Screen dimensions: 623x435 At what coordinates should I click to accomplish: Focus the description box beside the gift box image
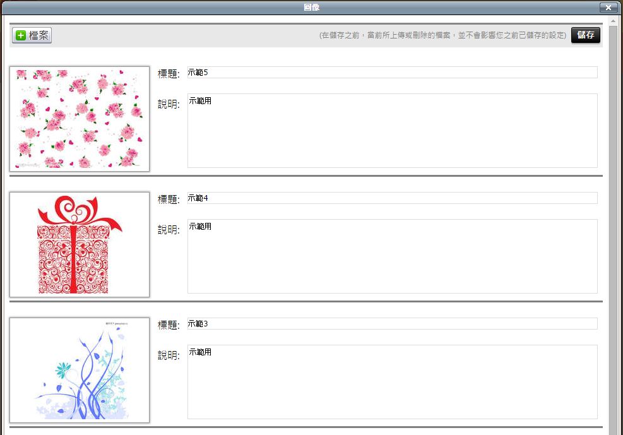tap(391, 256)
